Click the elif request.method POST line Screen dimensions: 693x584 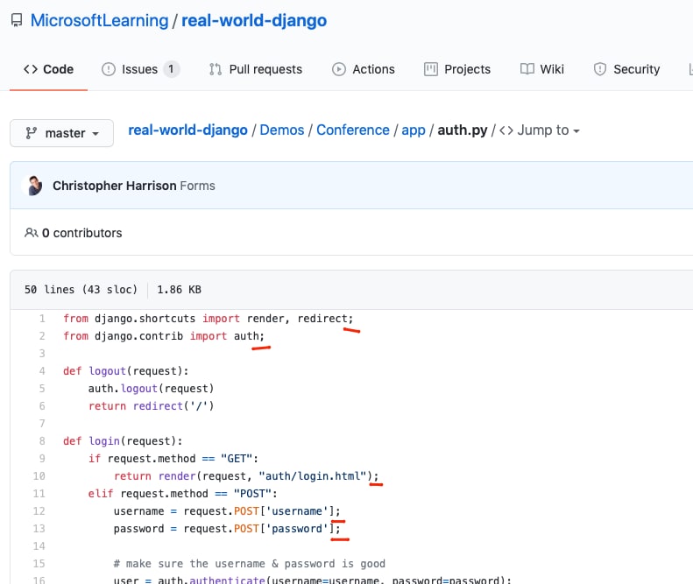tap(182, 494)
